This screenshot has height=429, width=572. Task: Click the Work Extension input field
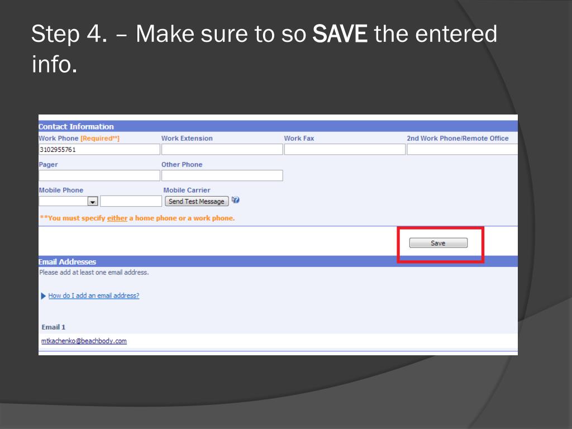(x=222, y=149)
